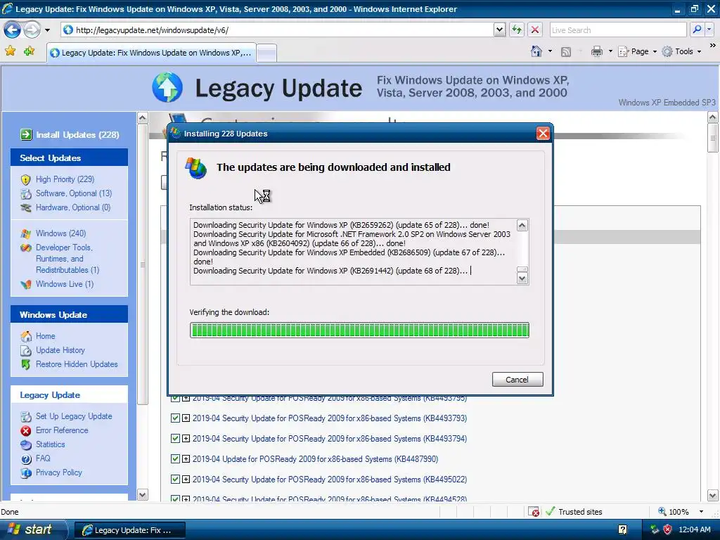The height and width of the screenshot is (540, 720).
Task: Click the RSS Feeds icon
Action: point(566,52)
